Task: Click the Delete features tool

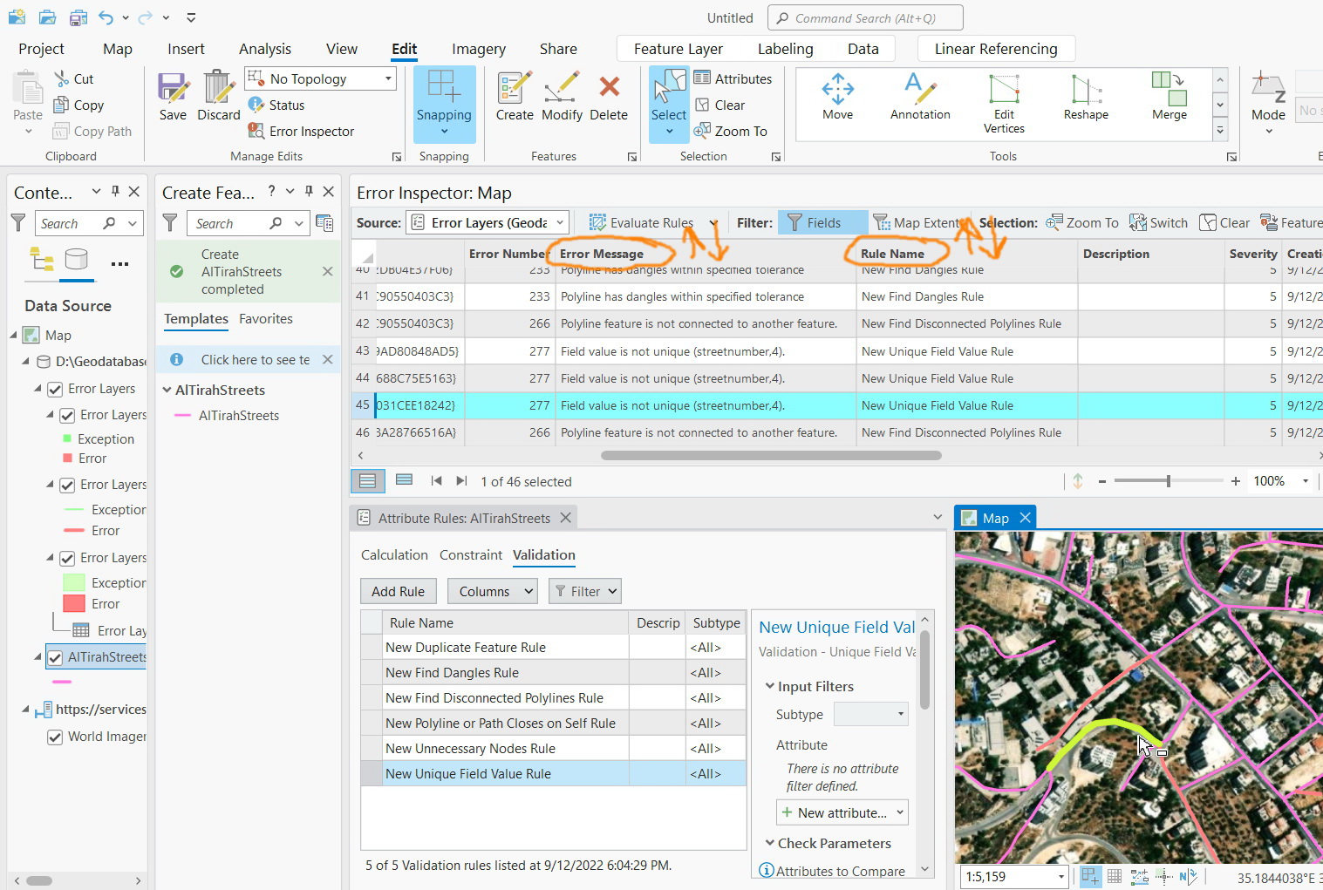Action: pyautogui.click(x=609, y=96)
